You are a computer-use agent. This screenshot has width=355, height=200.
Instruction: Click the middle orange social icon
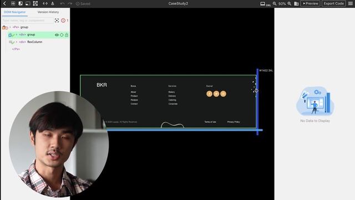coord(216,94)
